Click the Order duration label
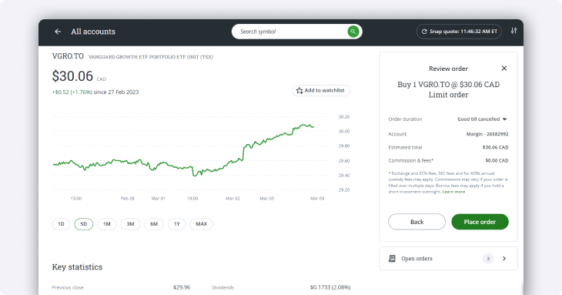This screenshot has width=562, height=295. [405, 119]
